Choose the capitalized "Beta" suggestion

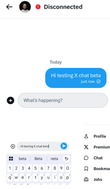point(38,159)
